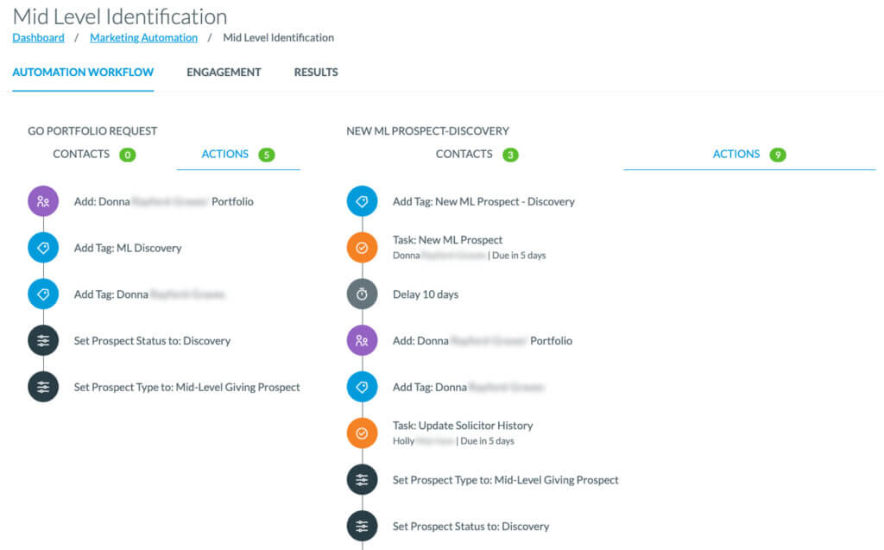Click the Set Prospect Status icon in Go Portfolio Request

coord(43,341)
